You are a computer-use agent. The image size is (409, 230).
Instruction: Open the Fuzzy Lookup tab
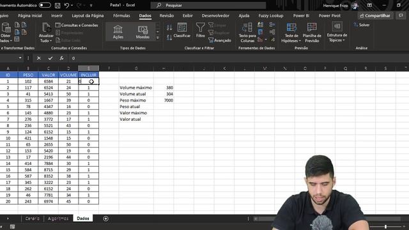[x=271, y=15]
